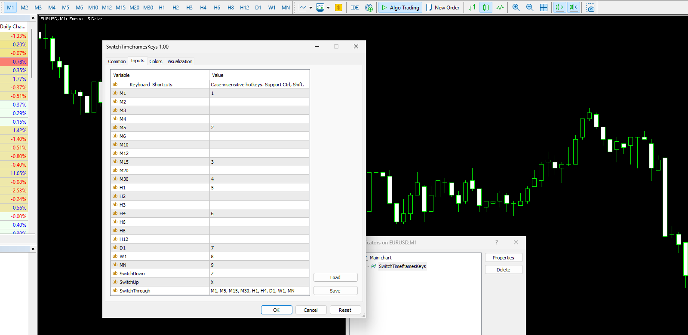Switch to candlestick chart icon
Screen dimensions: 688x335
pos(486,7)
